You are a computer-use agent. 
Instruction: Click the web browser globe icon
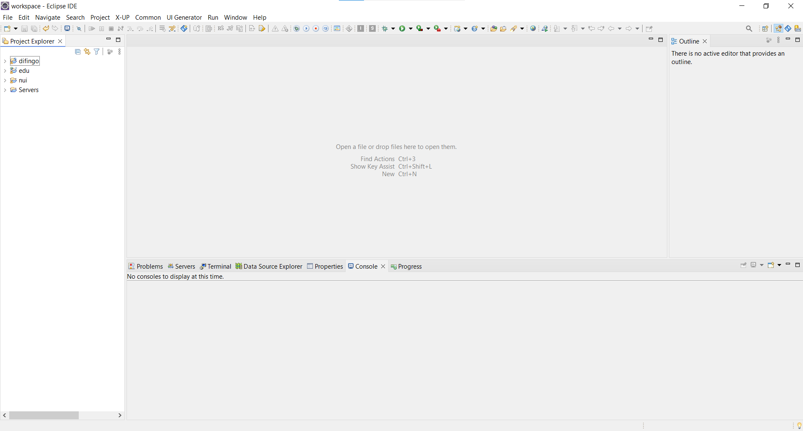(x=533, y=28)
